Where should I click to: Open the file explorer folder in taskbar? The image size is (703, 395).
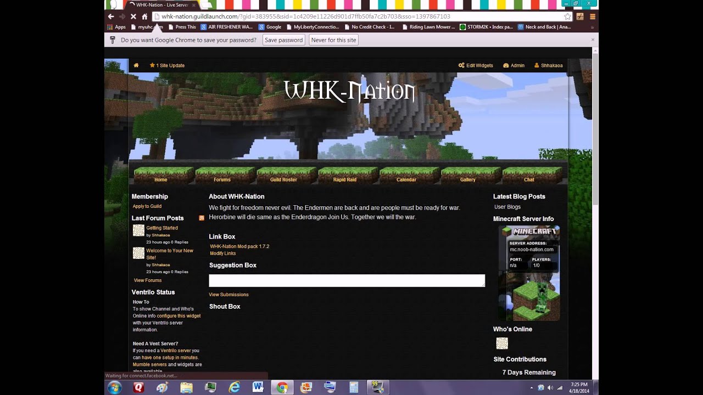tap(187, 387)
